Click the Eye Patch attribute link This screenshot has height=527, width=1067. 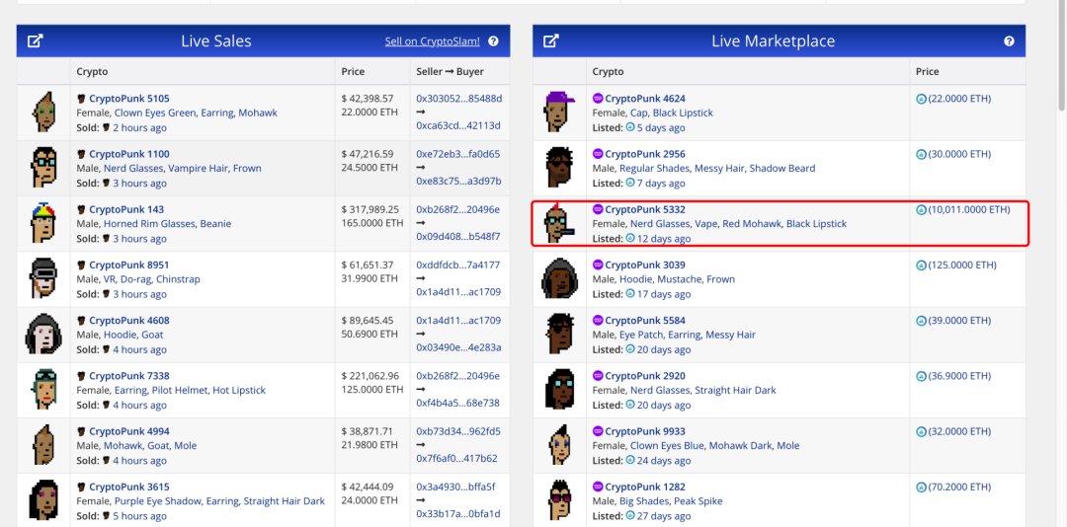639,335
